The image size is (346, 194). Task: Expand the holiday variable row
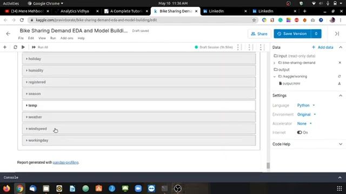click(139, 59)
